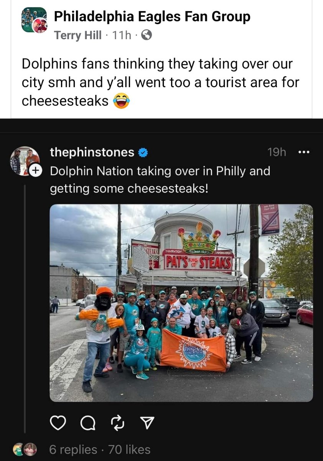Viewport: 323px width, 461px height.
Task: View thephinstones profile by username
Action: coord(92,153)
